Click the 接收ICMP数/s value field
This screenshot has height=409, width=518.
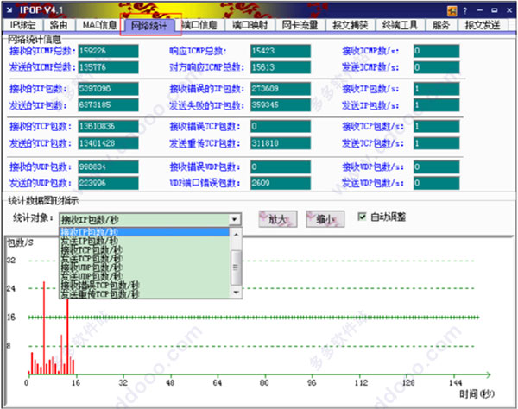[x=436, y=51]
